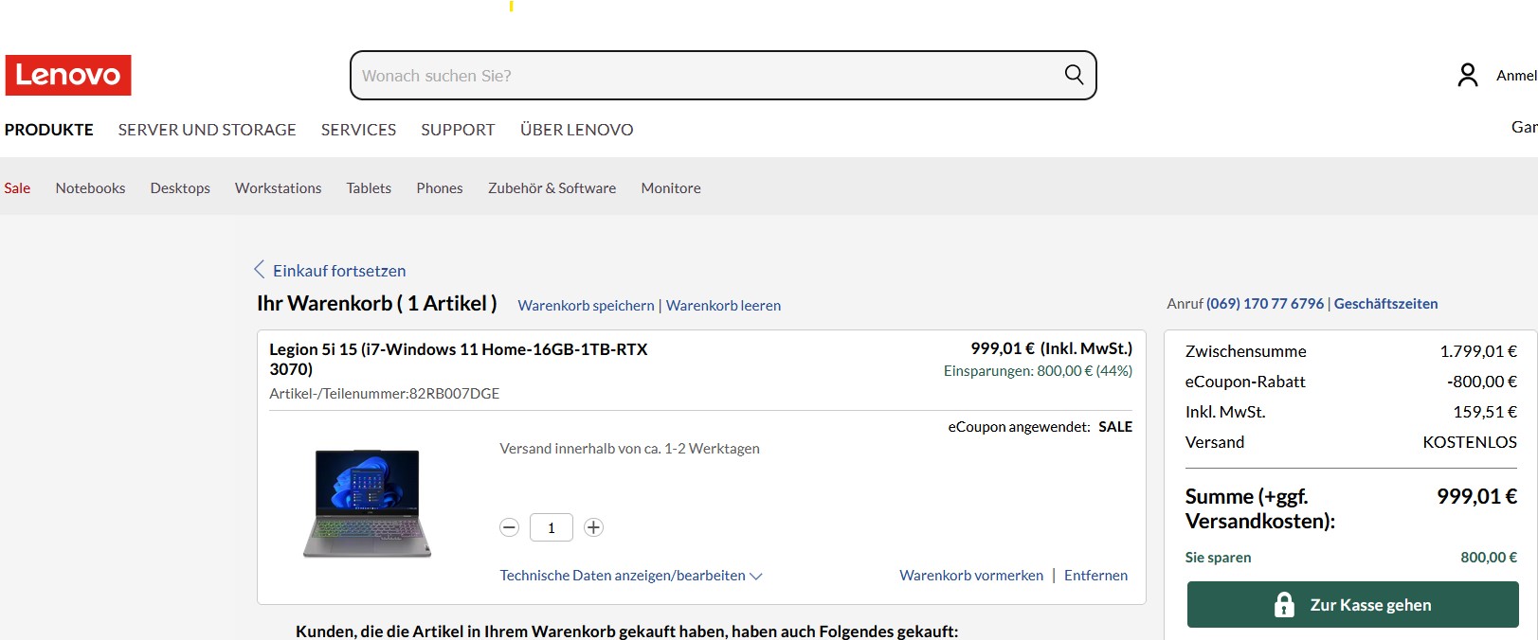Click the Lenovo logo
Image resolution: width=1538 pixels, height=640 pixels.
click(x=68, y=75)
